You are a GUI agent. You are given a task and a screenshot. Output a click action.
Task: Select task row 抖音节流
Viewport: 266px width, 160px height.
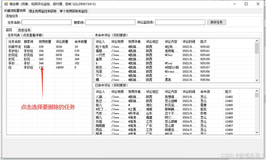(49, 47)
